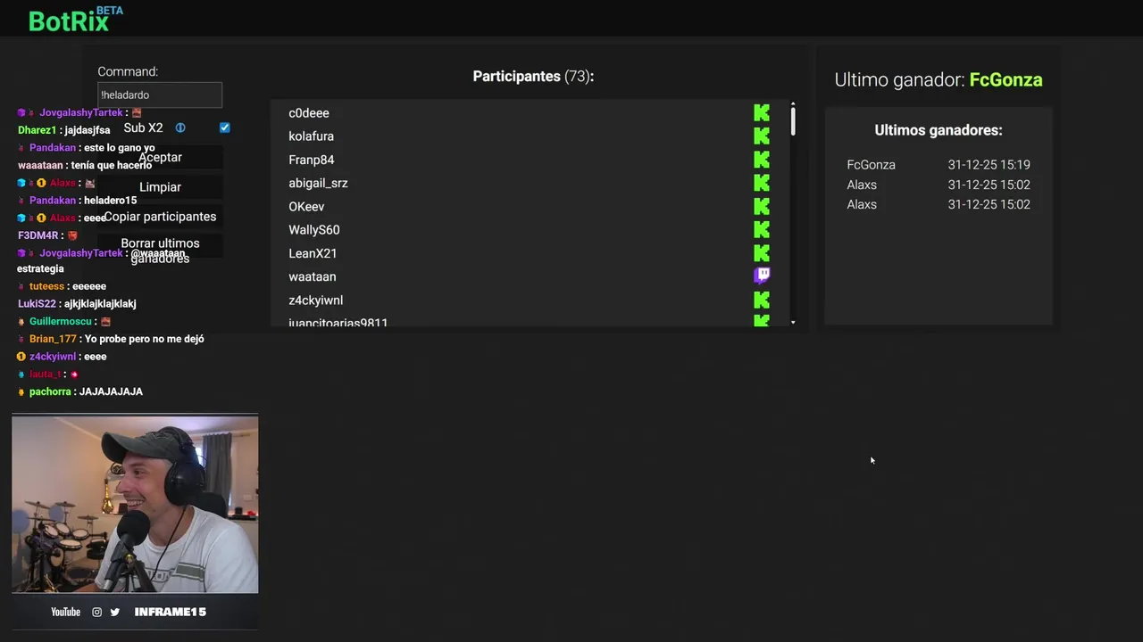Image resolution: width=1143 pixels, height=642 pixels.
Task: Click the Twitch icon beside waataan
Action: coord(762,276)
